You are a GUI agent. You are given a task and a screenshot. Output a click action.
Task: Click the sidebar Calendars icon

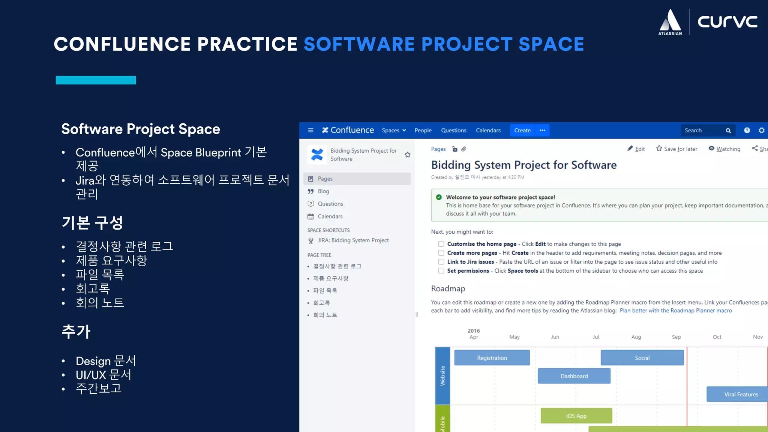[x=310, y=216]
